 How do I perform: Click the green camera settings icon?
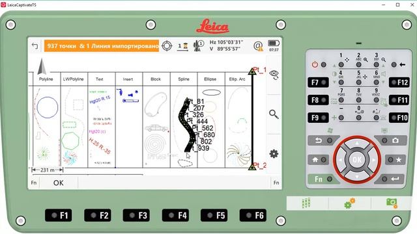click(x=392, y=203)
